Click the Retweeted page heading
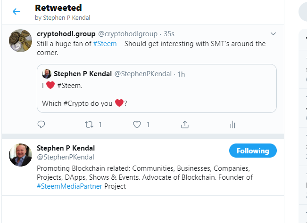The height and width of the screenshot is (223, 307). point(58,8)
